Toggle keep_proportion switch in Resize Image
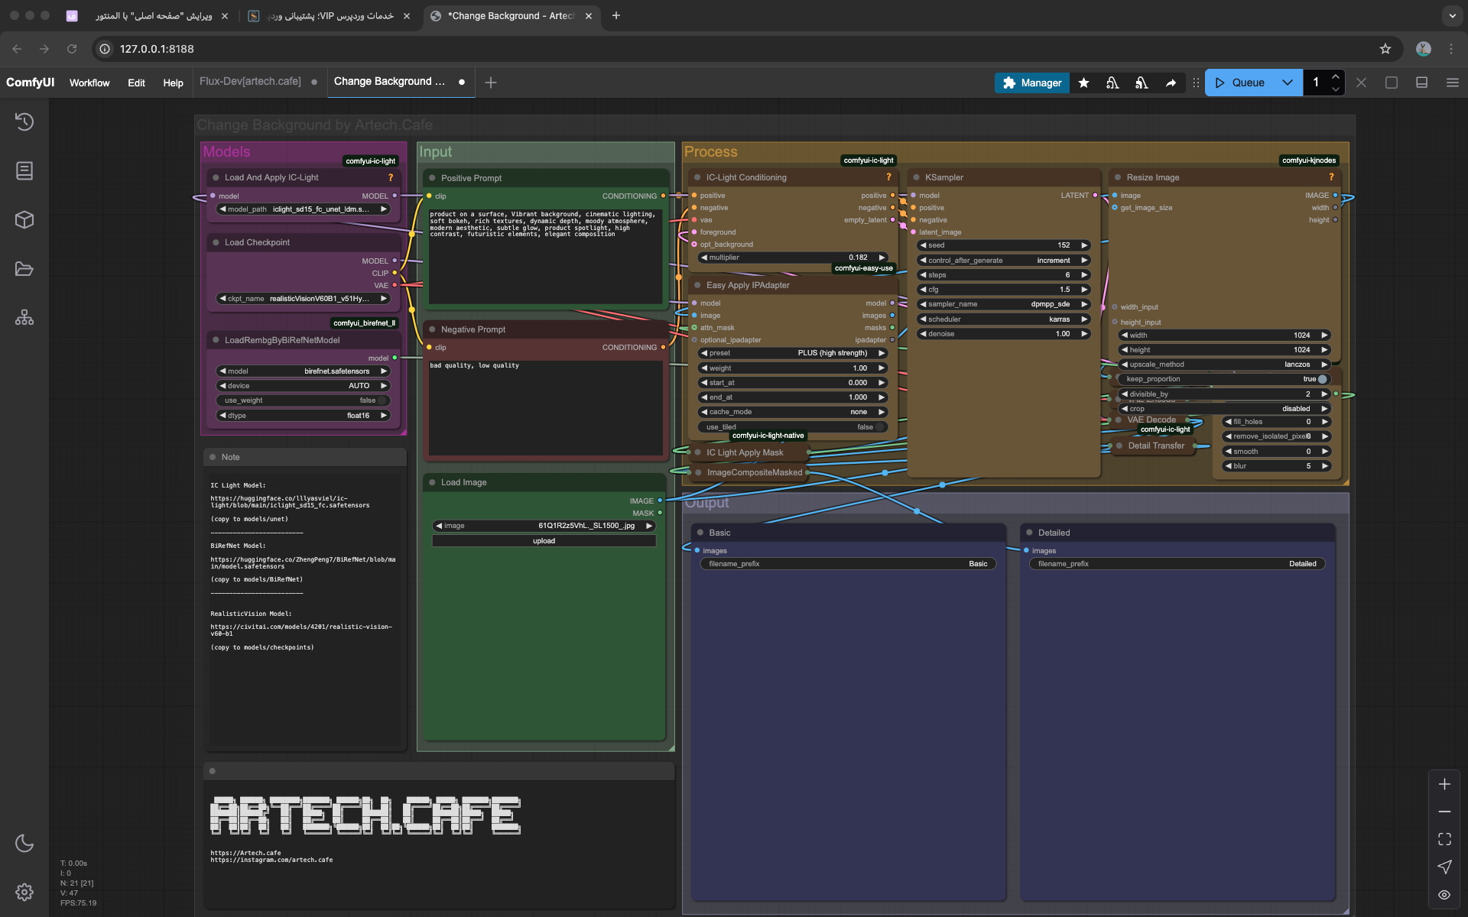1468x917 pixels. pyautogui.click(x=1321, y=379)
